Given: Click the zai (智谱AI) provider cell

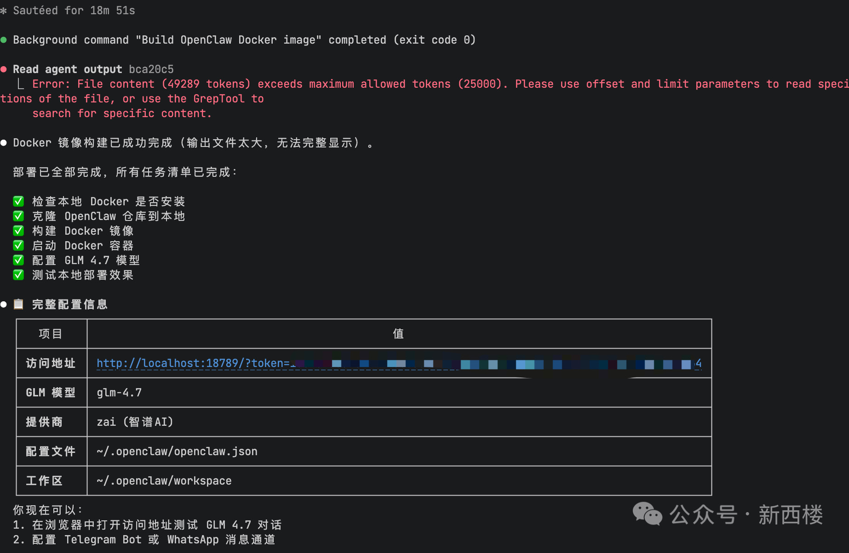Looking at the screenshot, I should coord(135,422).
